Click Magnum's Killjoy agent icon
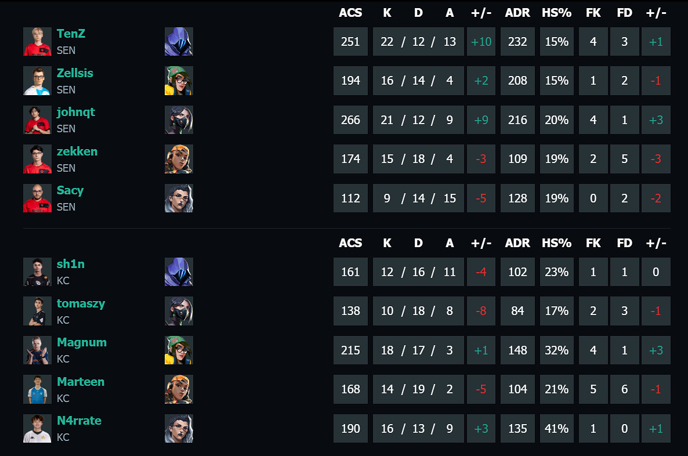Viewport: 688px width, 456px height. coord(179,350)
